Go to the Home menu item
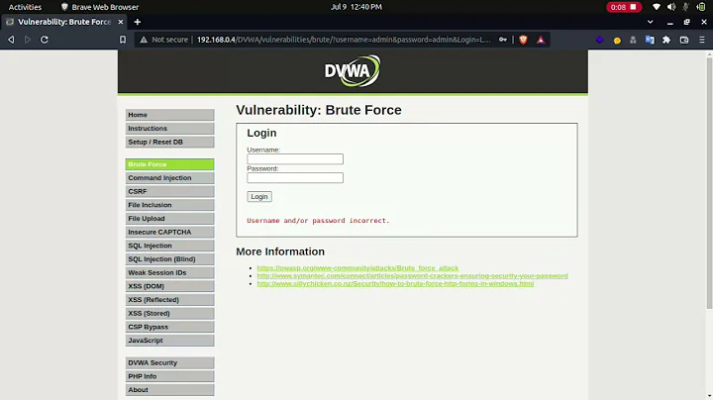Image resolution: width=713 pixels, height=400 pixels. pos(169,115)
